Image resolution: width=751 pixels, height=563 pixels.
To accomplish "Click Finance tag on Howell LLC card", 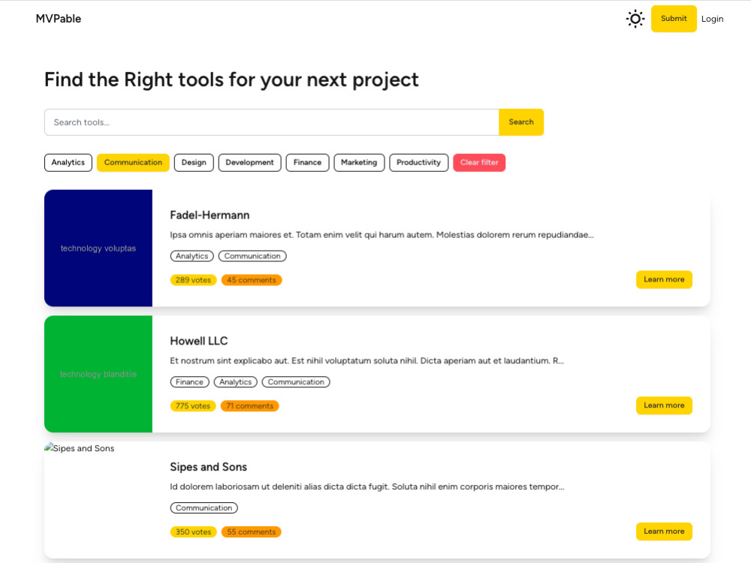I will [x=190, y=382].
